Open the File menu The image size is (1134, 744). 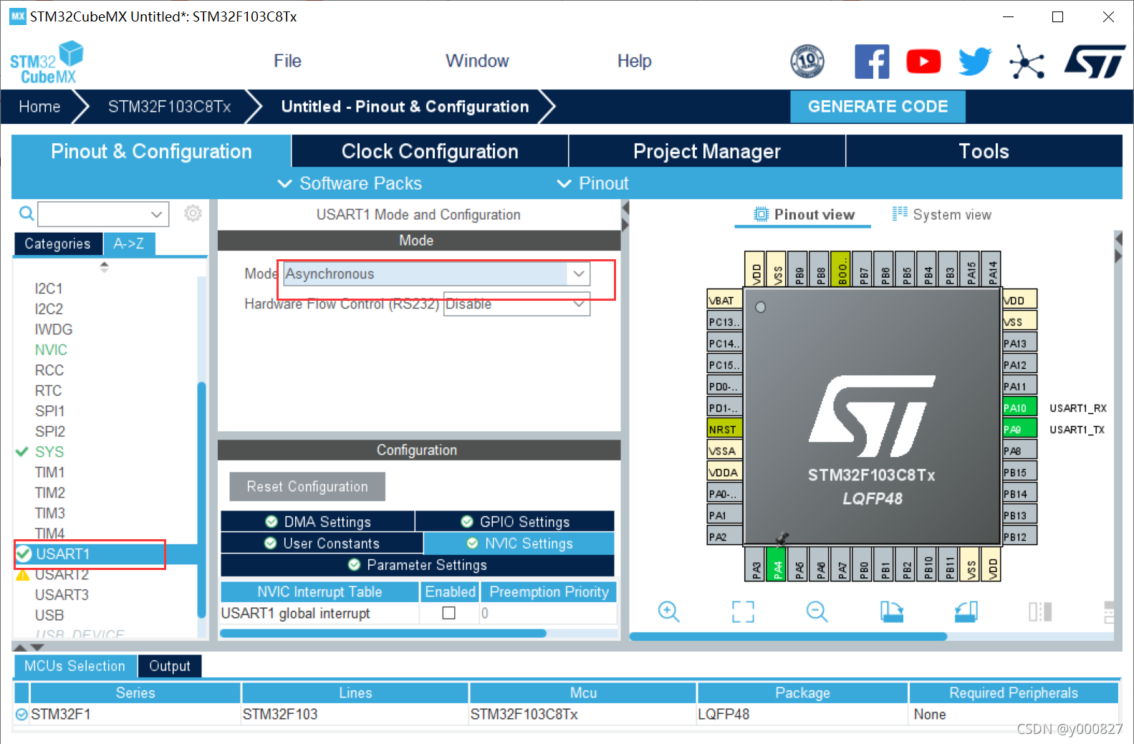coord(287,61)
